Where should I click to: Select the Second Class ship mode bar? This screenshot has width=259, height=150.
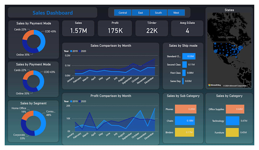(x=184, y=65)
